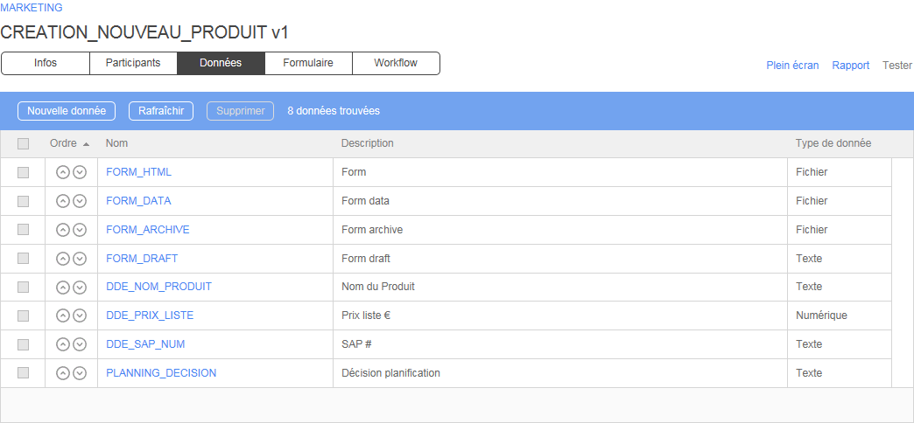The image size is (914, 423).
Task: Open the Plein écran view link
Action: pos(792,66)
